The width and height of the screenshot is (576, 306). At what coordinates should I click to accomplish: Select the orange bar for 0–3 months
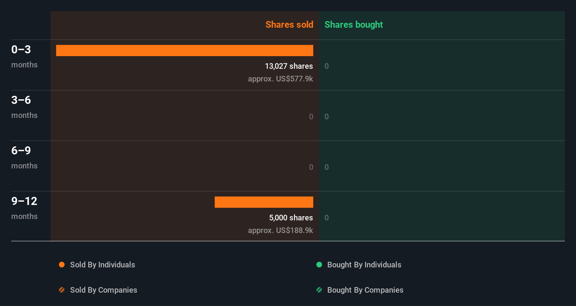185,51
